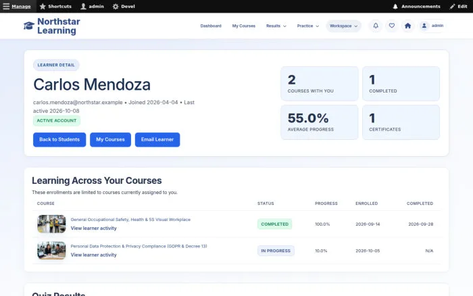Open the Personal Data Protection course thumbnail
This screenshot has width=473, height=296.
click(x=51, y=251)
